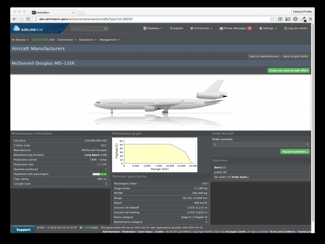Open the Long Beach location link
The width and height of the screenshot is (325, 244).
pos(92,155)
